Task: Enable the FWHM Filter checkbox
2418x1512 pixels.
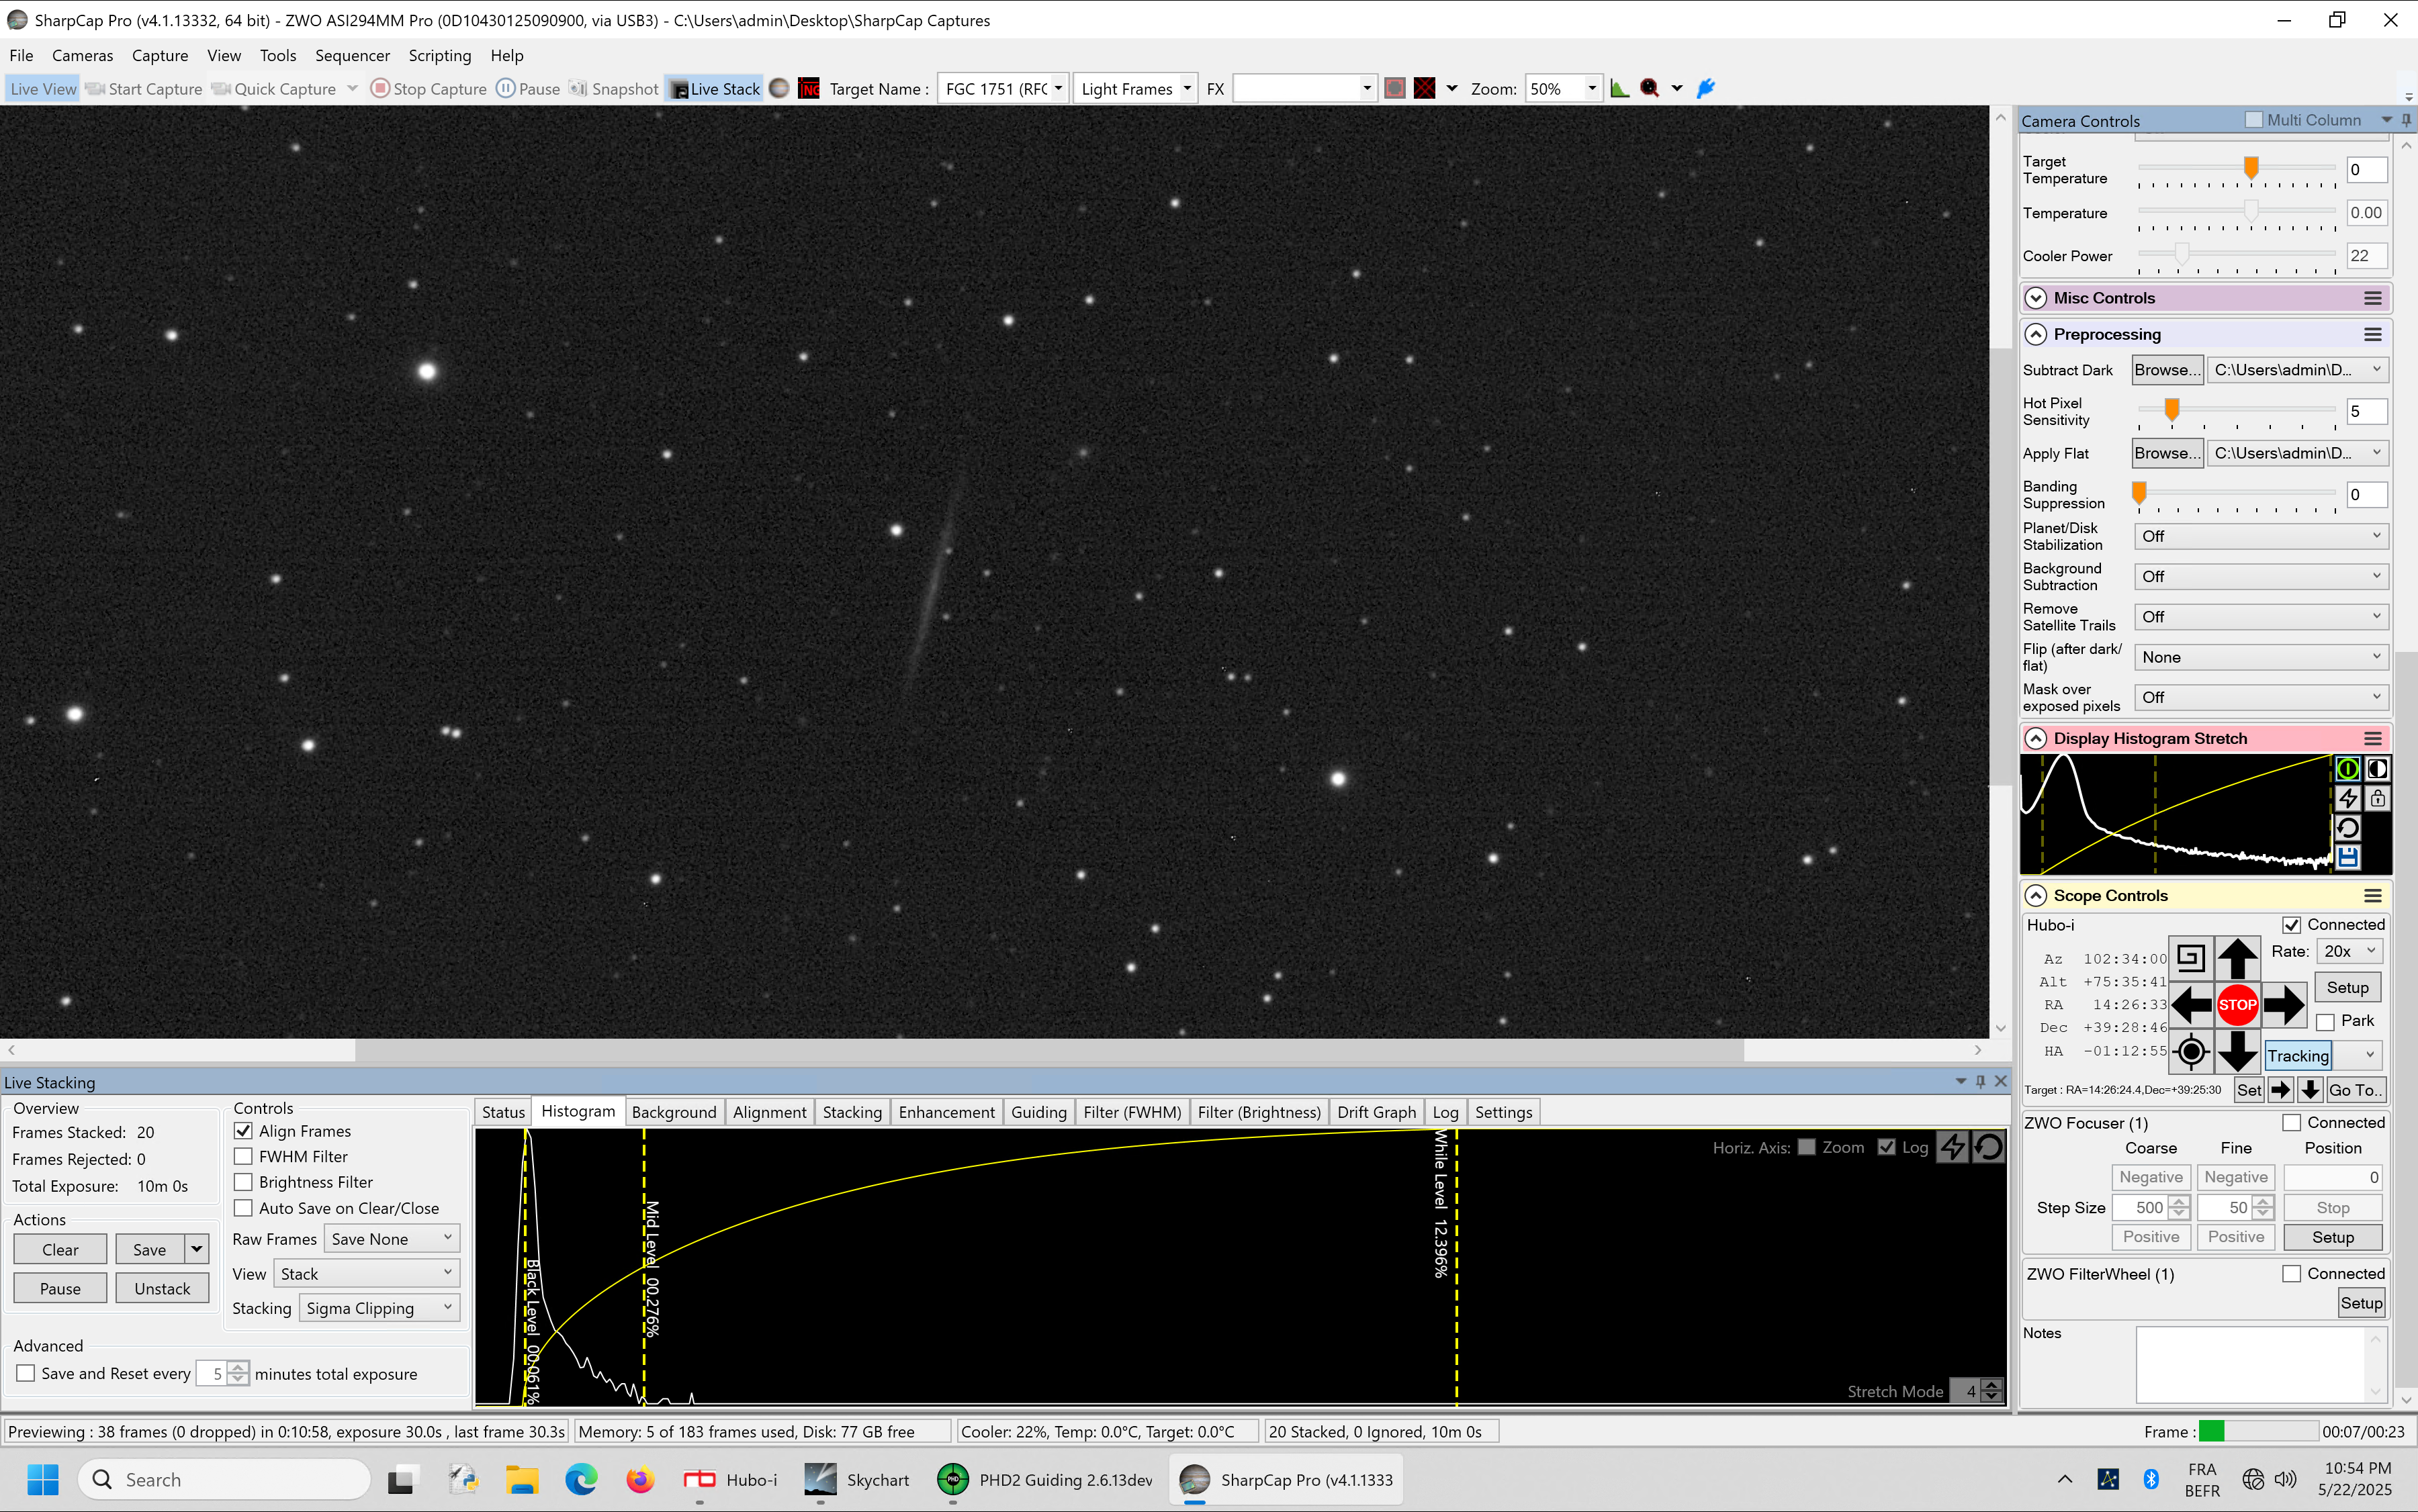Action: pyautogui.click(x=243, y=1156)
